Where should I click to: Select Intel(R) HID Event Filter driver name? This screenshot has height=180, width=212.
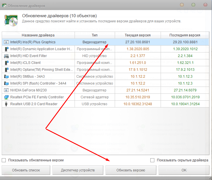point(28,56)
